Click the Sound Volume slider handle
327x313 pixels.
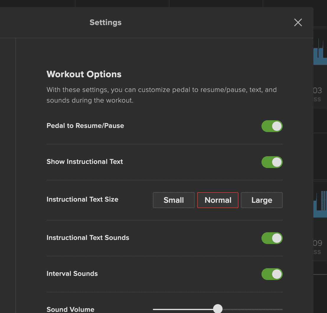[218, 309]
